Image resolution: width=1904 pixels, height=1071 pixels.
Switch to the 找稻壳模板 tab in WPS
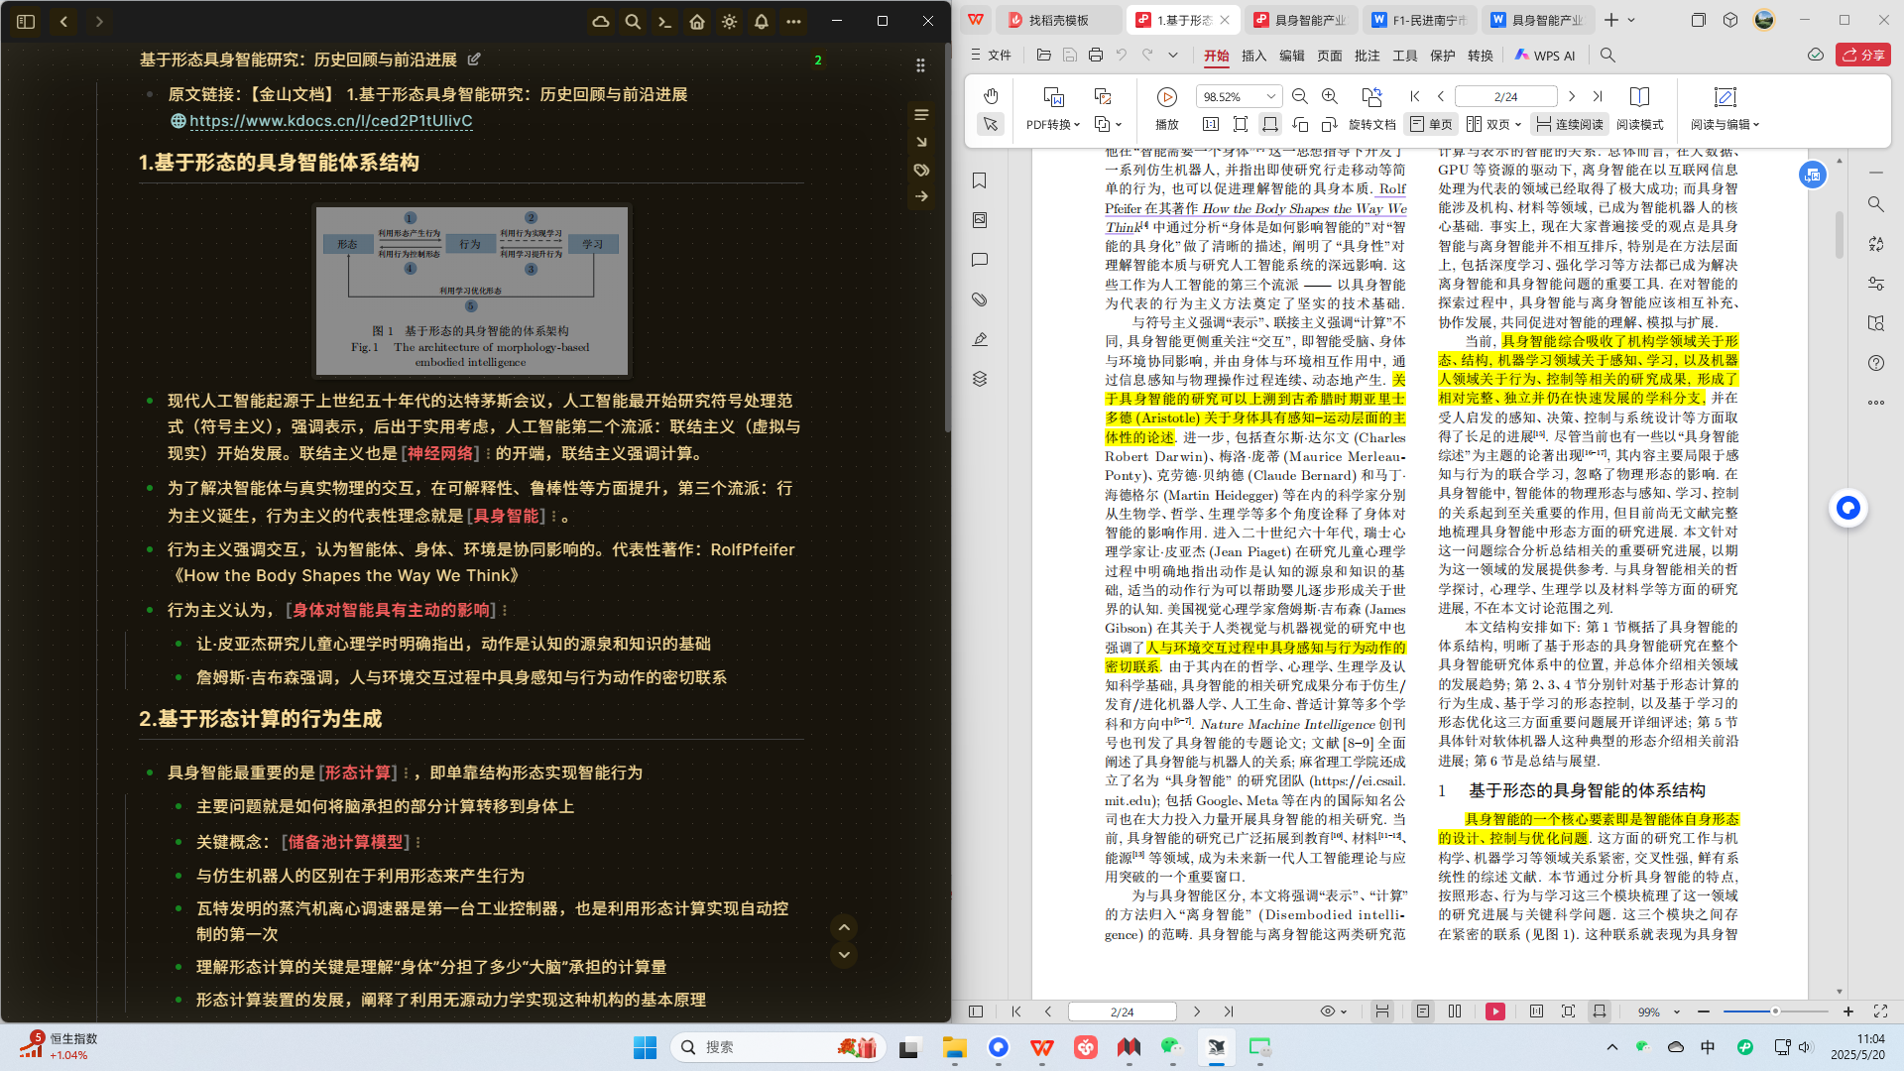coord(1059,20)
